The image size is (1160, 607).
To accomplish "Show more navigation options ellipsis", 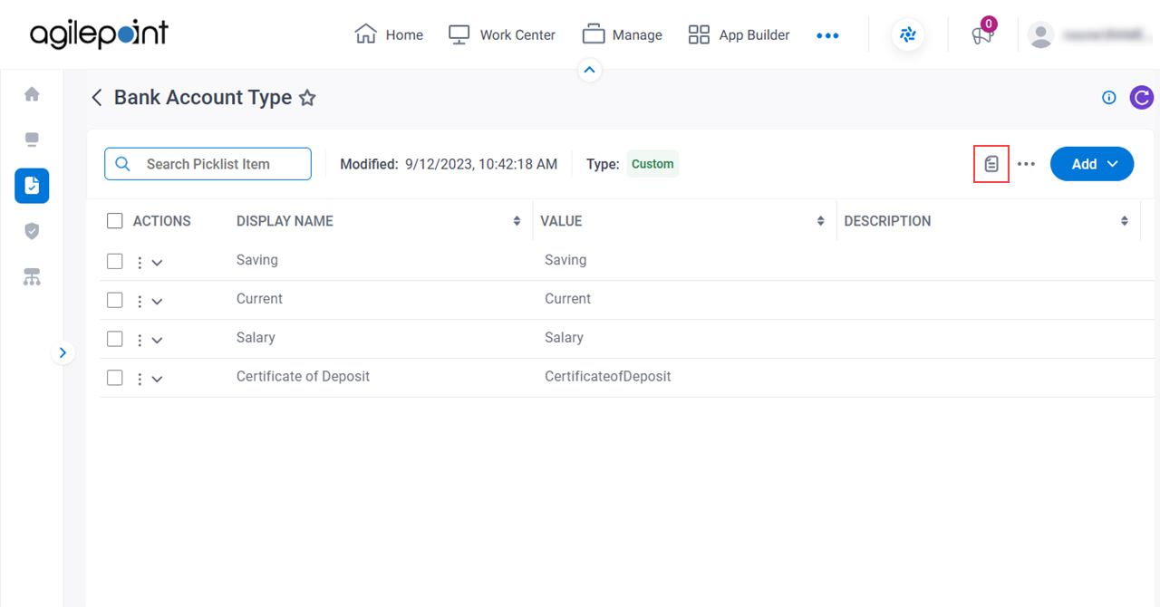I will 827,35.
